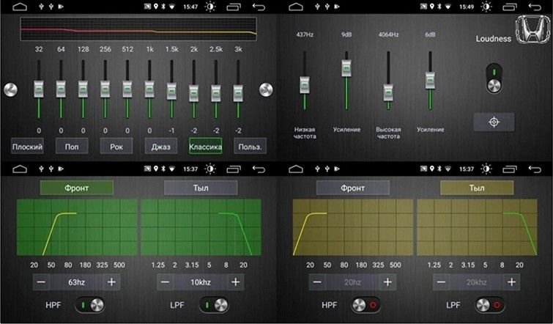Viewport: 553px width, 324px height.
Task: Tap the Bluetooth icon beside 15:49
Action: tap(439, 7)
